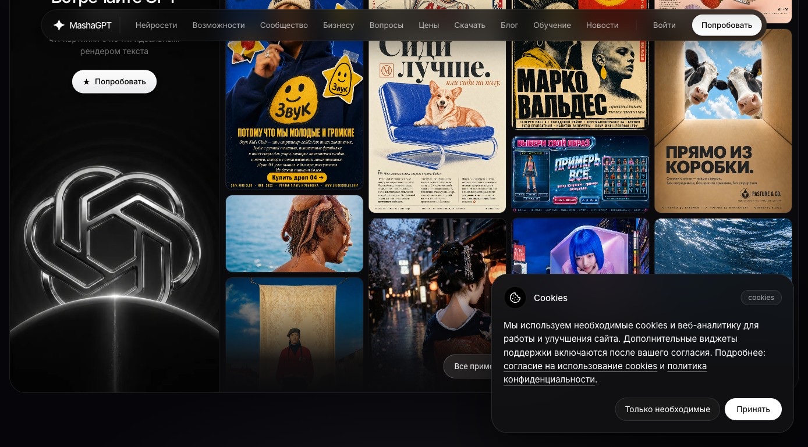This screenshot has width=808, height=447.
Task: Open the octopus-on-head photo
Action: pyautogui.click(x=295, y=234)
